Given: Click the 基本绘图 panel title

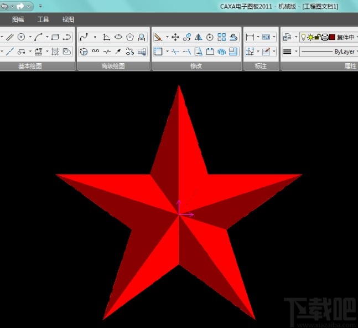Looking at the screenshot, I should [x=30, y=66].
